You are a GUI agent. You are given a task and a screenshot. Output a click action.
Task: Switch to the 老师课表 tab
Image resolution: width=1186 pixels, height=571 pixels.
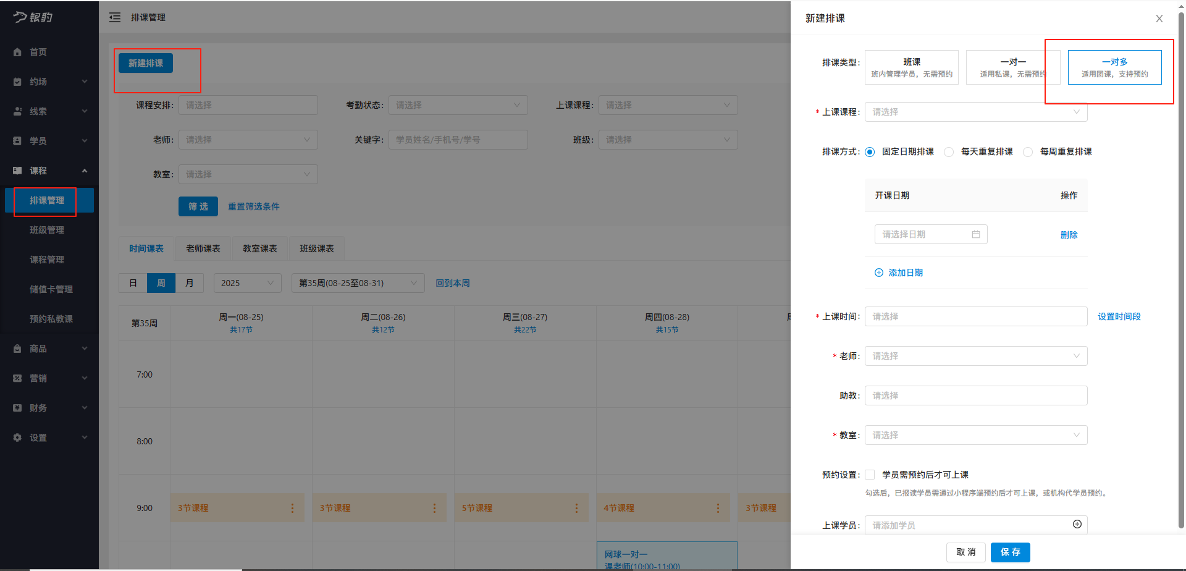(203, 248)
